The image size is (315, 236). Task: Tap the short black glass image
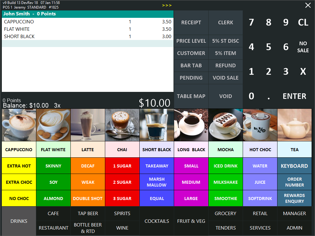click(x=157, y=125)
